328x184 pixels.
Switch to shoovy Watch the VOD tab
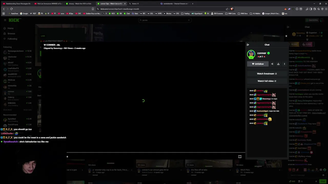[x=80, y=4]
